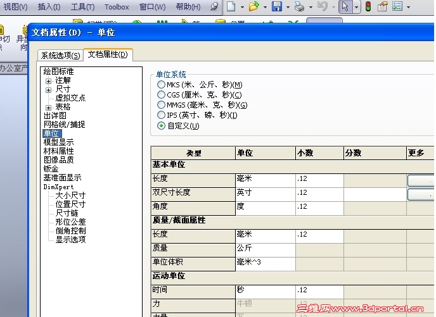Screen dimensions: 436x317
Task: Switch to the 系统选项(S) tab
Action: 61,55
